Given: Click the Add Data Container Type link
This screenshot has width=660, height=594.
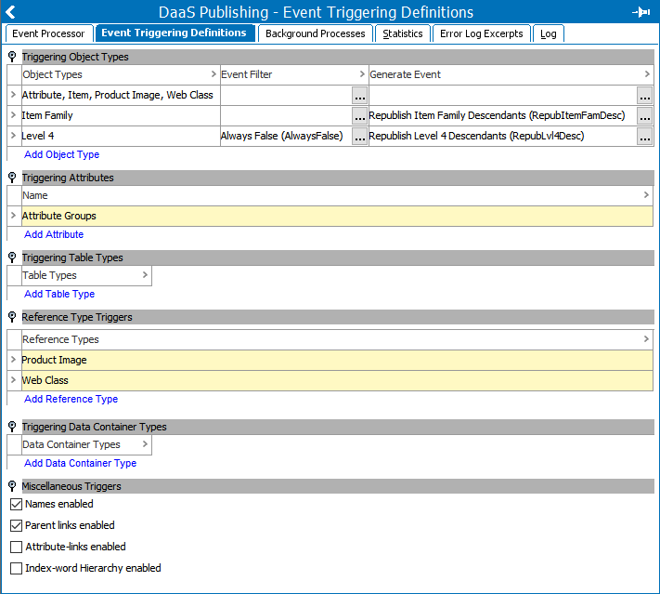Looking at the screenshot, I should coord(80,463).
